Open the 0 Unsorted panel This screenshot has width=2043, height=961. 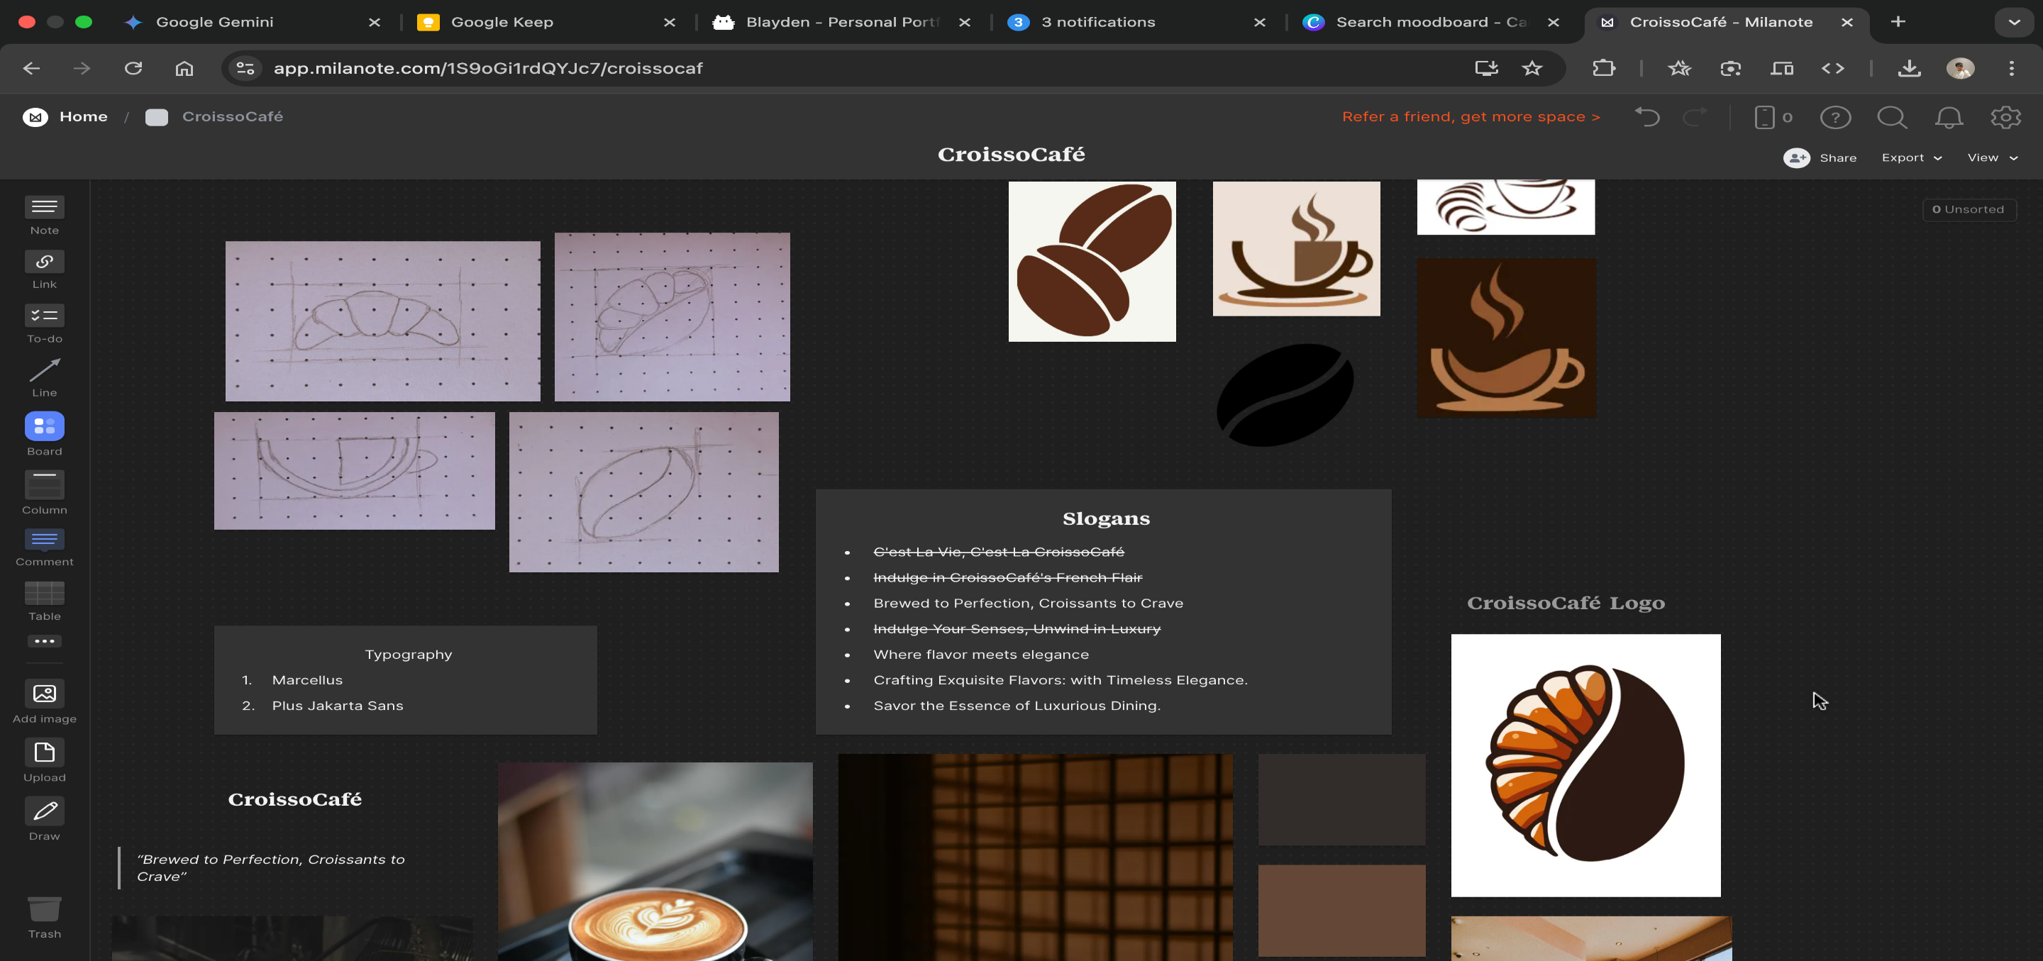point(1969,209)
